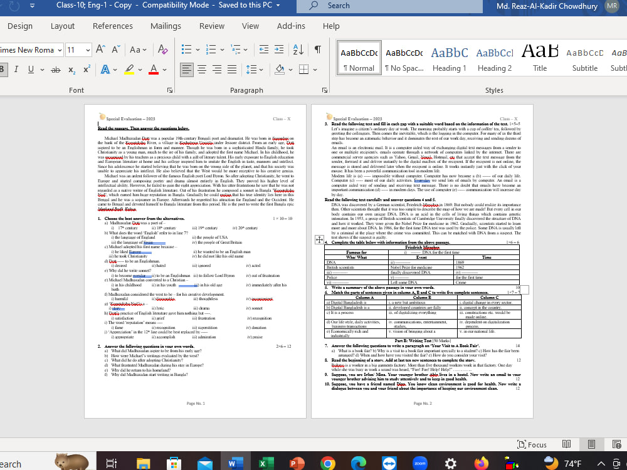Screen dimensions: 627x470
Task: Center align the paragraph
Action: (202, 70)
